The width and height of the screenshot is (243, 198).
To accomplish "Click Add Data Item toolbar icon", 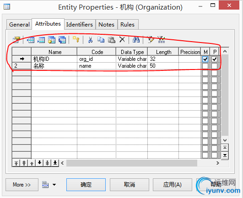I will click(x=52, y=40).
